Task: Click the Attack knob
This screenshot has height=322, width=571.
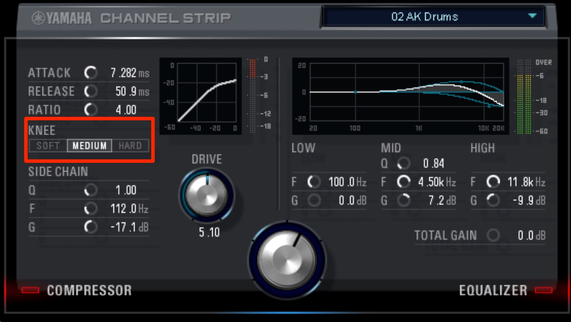Action: 90,72
